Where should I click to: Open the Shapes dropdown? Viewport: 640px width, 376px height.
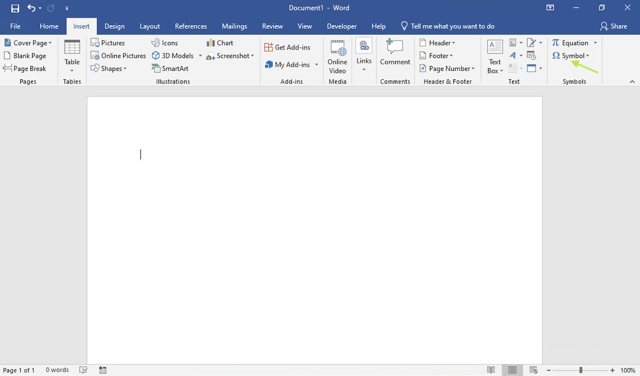point(110,68)
